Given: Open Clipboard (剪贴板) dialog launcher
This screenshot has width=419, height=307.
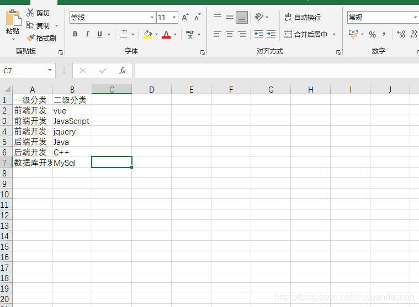Looking at the screenshot, I should [61, 52].
